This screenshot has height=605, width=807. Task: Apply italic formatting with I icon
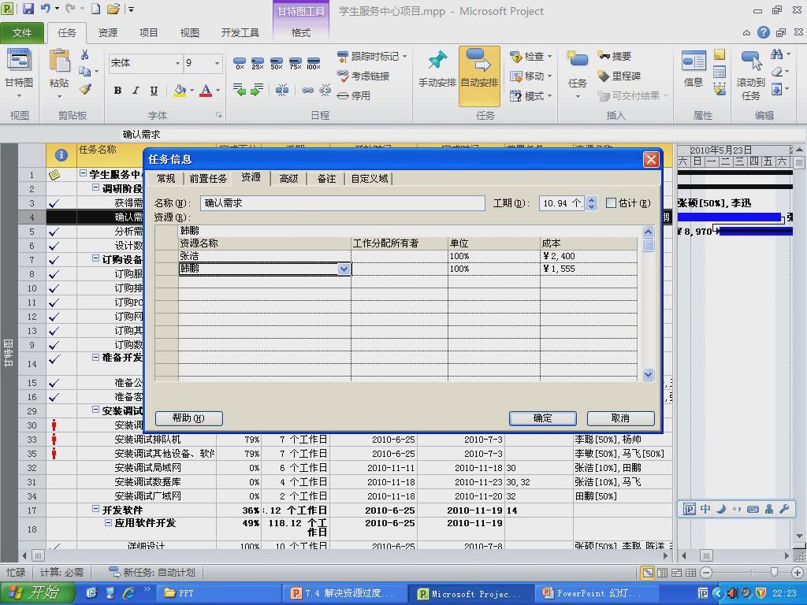136,91
